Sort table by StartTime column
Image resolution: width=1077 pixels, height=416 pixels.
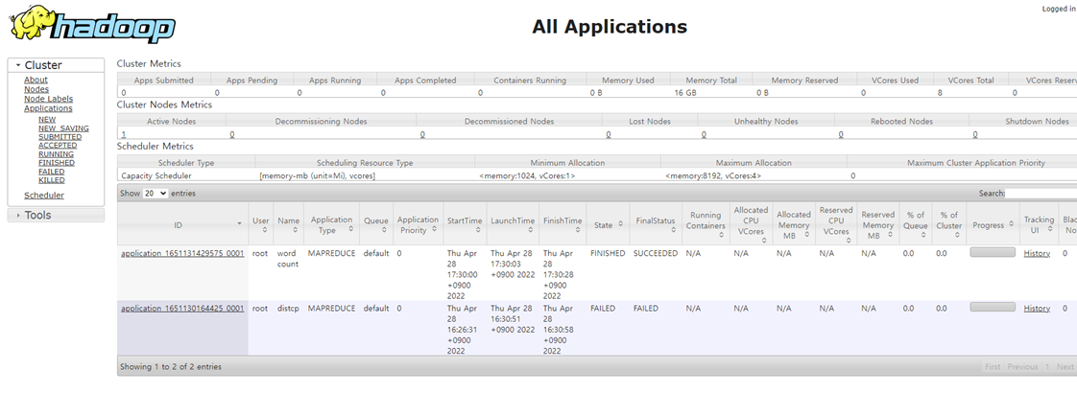pyautogui.click(x=465, y=224)
